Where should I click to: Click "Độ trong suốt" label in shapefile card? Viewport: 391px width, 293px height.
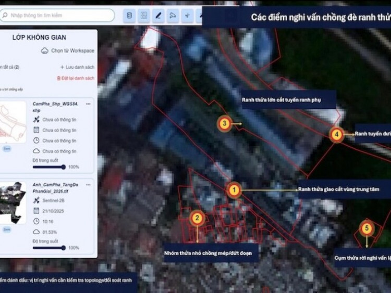(x=45, y=160)
